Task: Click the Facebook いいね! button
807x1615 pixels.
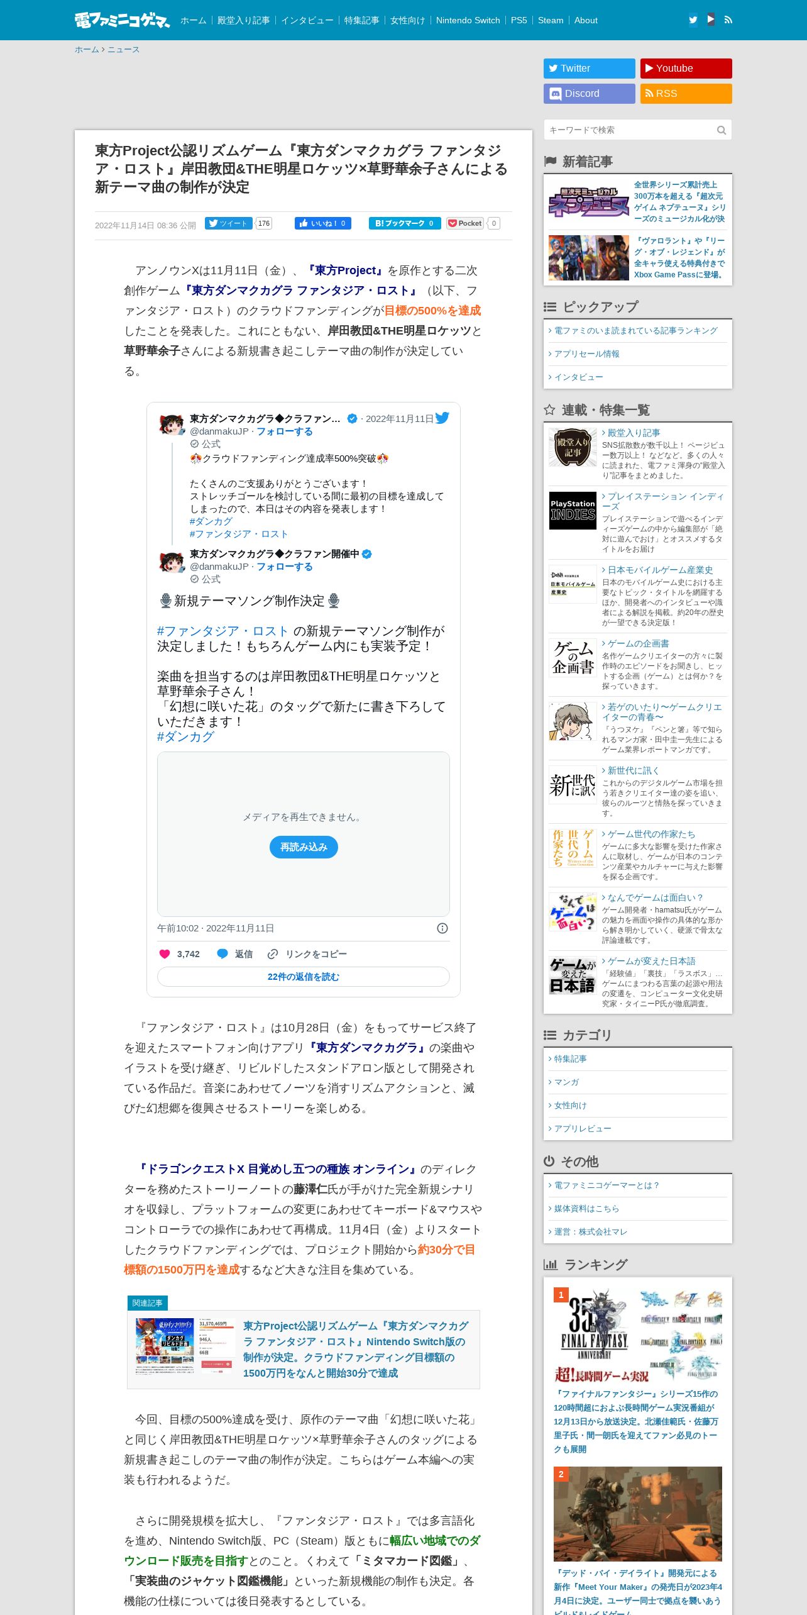Action: [x=323, y=223]
